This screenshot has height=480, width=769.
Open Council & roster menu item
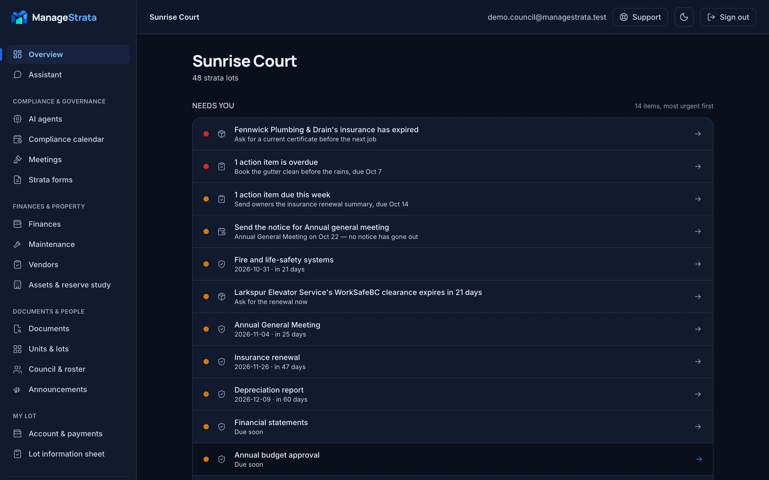68,369
